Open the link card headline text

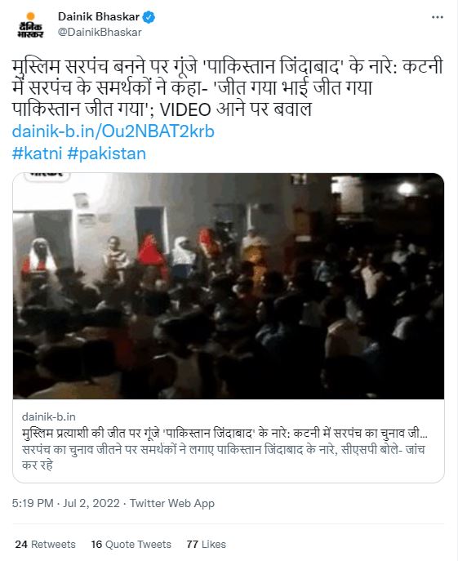pos(225,434)
